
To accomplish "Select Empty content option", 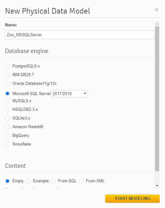I will click(7, 181).
